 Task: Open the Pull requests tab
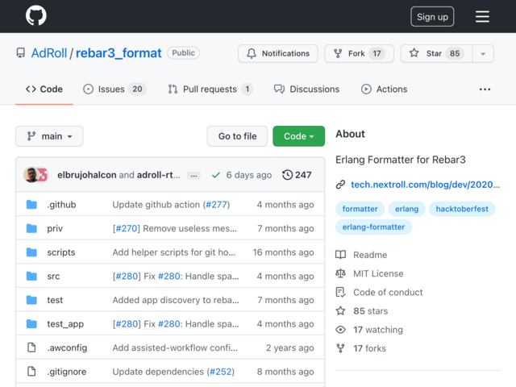click(210, 89)
